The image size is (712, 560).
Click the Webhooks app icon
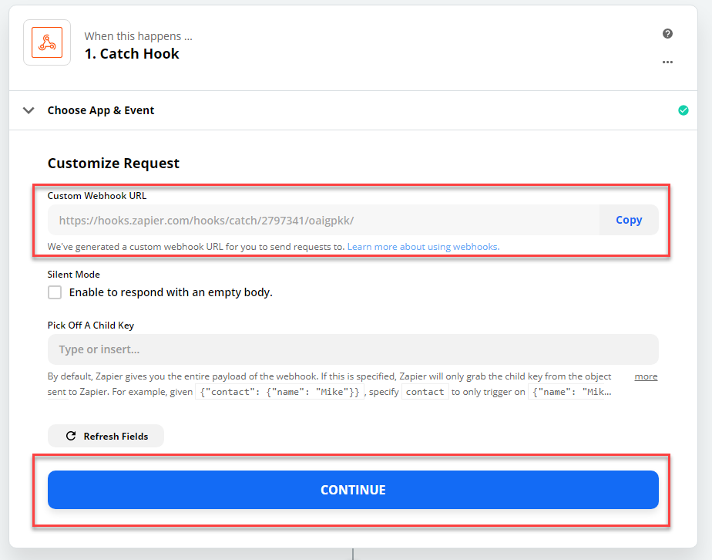tap(47, 42)
